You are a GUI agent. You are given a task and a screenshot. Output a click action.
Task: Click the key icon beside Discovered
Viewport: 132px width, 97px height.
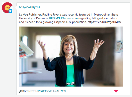pyautogui.click(x=20, y=91)
